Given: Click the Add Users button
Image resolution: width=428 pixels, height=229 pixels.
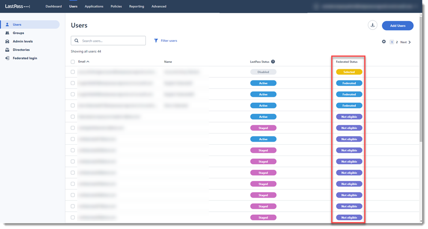Looking at the screenshot, I should point(398,26).
